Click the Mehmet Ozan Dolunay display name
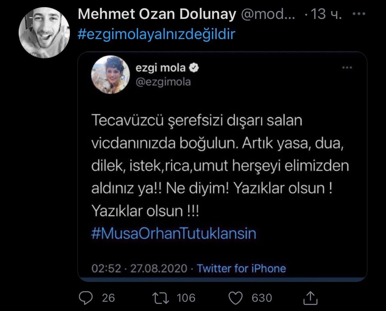The image size is (386, 311). (157, 14)
